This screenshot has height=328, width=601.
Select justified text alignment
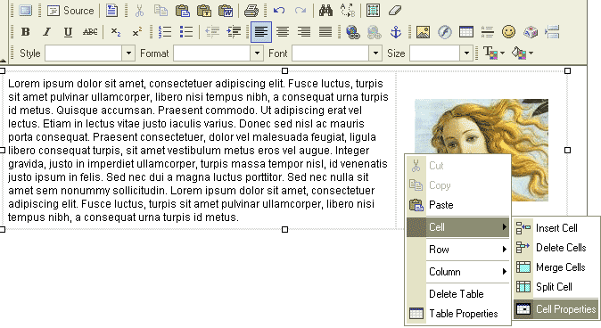[x=325, y=32]
